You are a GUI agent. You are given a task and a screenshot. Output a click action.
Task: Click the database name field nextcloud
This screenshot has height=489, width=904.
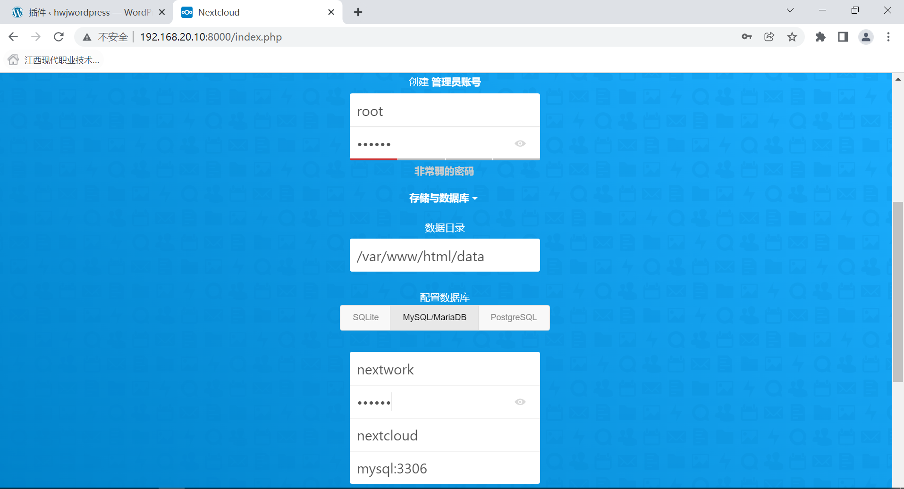[x=445, y=435]
